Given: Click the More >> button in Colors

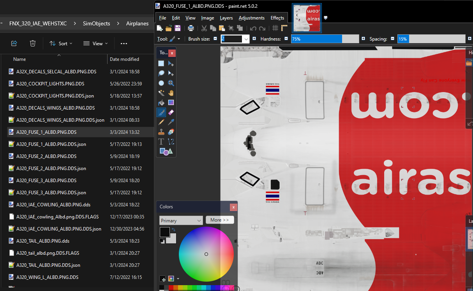Looking at the screenshot, I should [220, 220].
